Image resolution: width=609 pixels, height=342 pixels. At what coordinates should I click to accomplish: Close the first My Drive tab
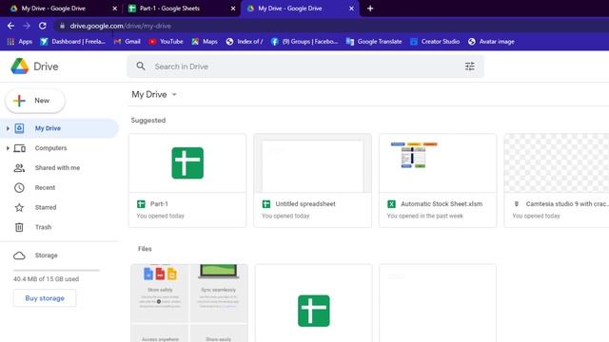point(114,9)
